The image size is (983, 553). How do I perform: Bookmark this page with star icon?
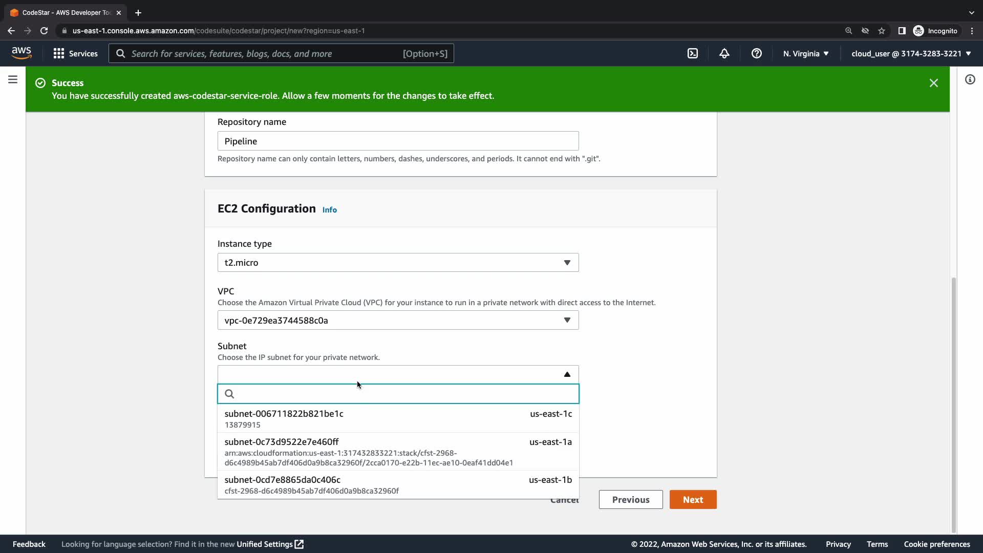pyautogui.click(x=882, y=31)
